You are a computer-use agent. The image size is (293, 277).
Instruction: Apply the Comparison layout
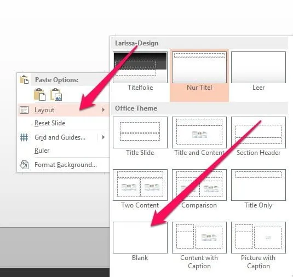coord(199,189)
